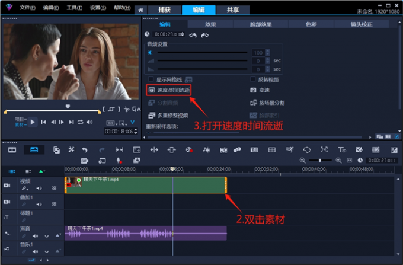Mute the 音乐1 track
Image resolution: width=403 pixels, height=265 pixels.
[x=35, y=251]
